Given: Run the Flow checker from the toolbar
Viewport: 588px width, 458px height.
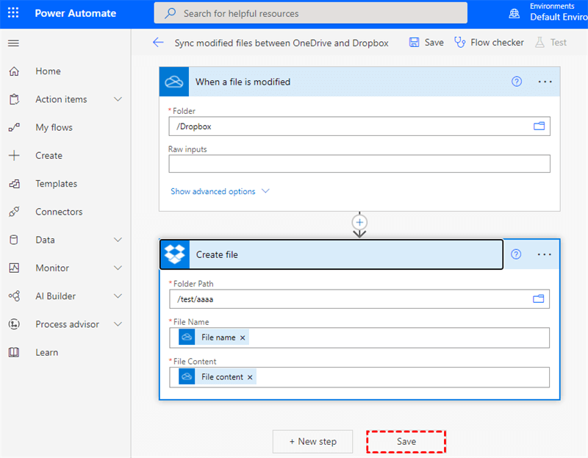Looking at the screenshot, I should point(489,43).
